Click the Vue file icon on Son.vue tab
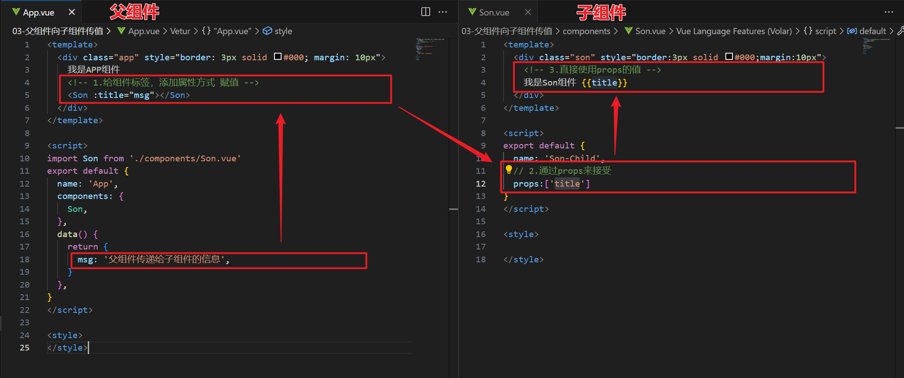 click(x=472, y=12)
